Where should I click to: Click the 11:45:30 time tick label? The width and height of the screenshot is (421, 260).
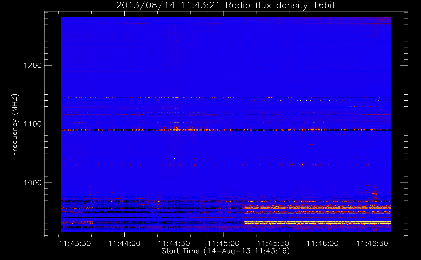tap(273, 244)
